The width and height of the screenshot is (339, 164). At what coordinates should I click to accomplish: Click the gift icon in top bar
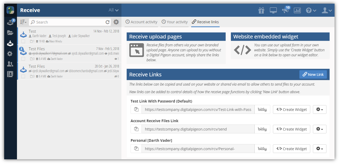tap(261, 10)
